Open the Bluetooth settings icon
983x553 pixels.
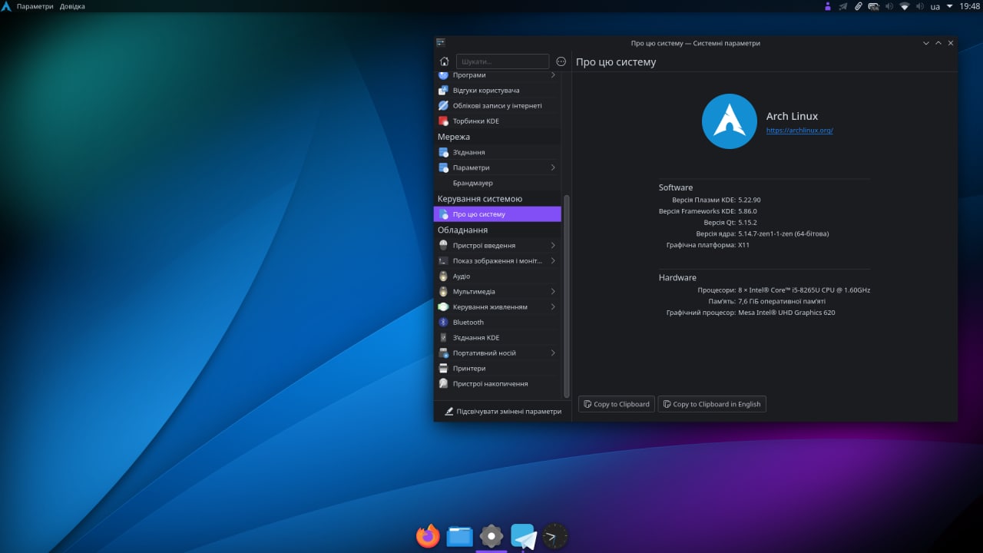(443, 323)
